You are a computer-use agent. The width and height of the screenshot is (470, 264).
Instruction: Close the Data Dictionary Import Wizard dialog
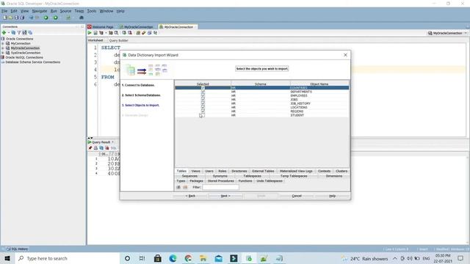345,55
